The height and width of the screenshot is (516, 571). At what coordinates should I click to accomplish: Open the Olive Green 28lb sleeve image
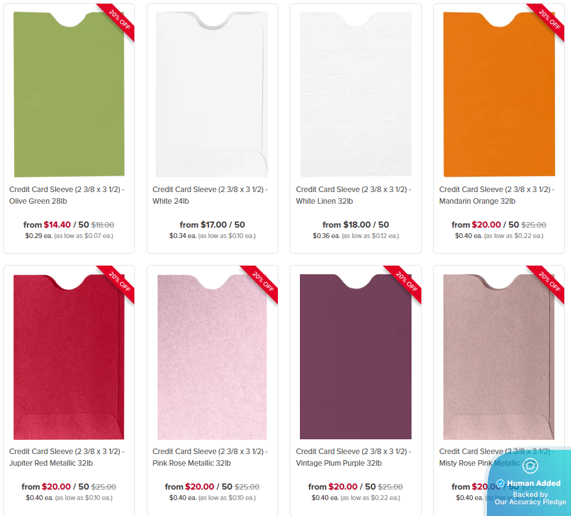pos(69,94)
